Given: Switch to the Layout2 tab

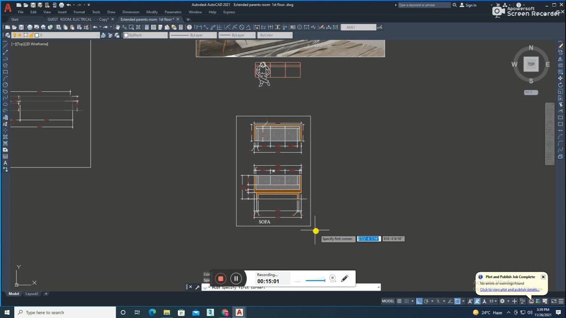Looking at the screenshot, I should point(32,294).
